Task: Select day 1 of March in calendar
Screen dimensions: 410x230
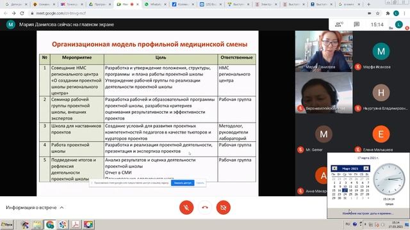Action: pyautogui.click(x=334, y=183)
